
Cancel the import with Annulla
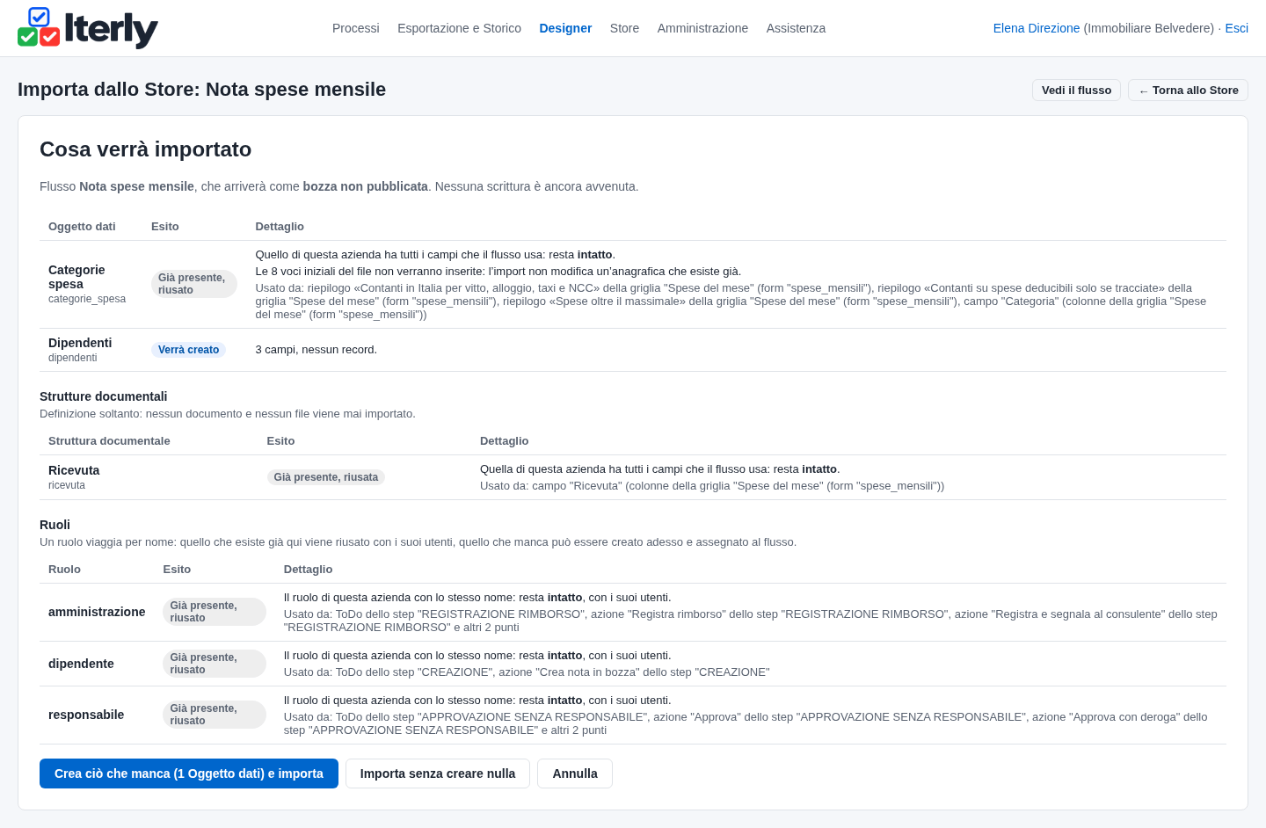(x=575, y=774)
